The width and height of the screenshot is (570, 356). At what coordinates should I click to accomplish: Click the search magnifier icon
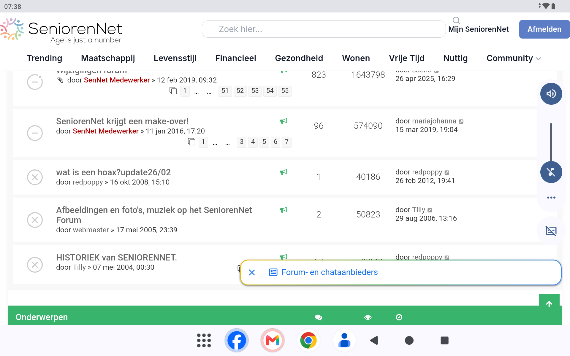pyautogui.click(x=456, y=20)
